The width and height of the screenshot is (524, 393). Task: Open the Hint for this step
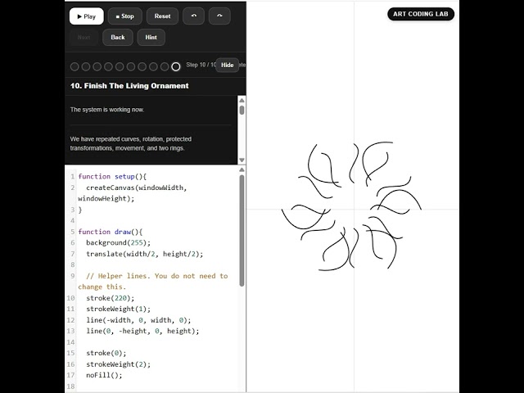tap(151, 37)
